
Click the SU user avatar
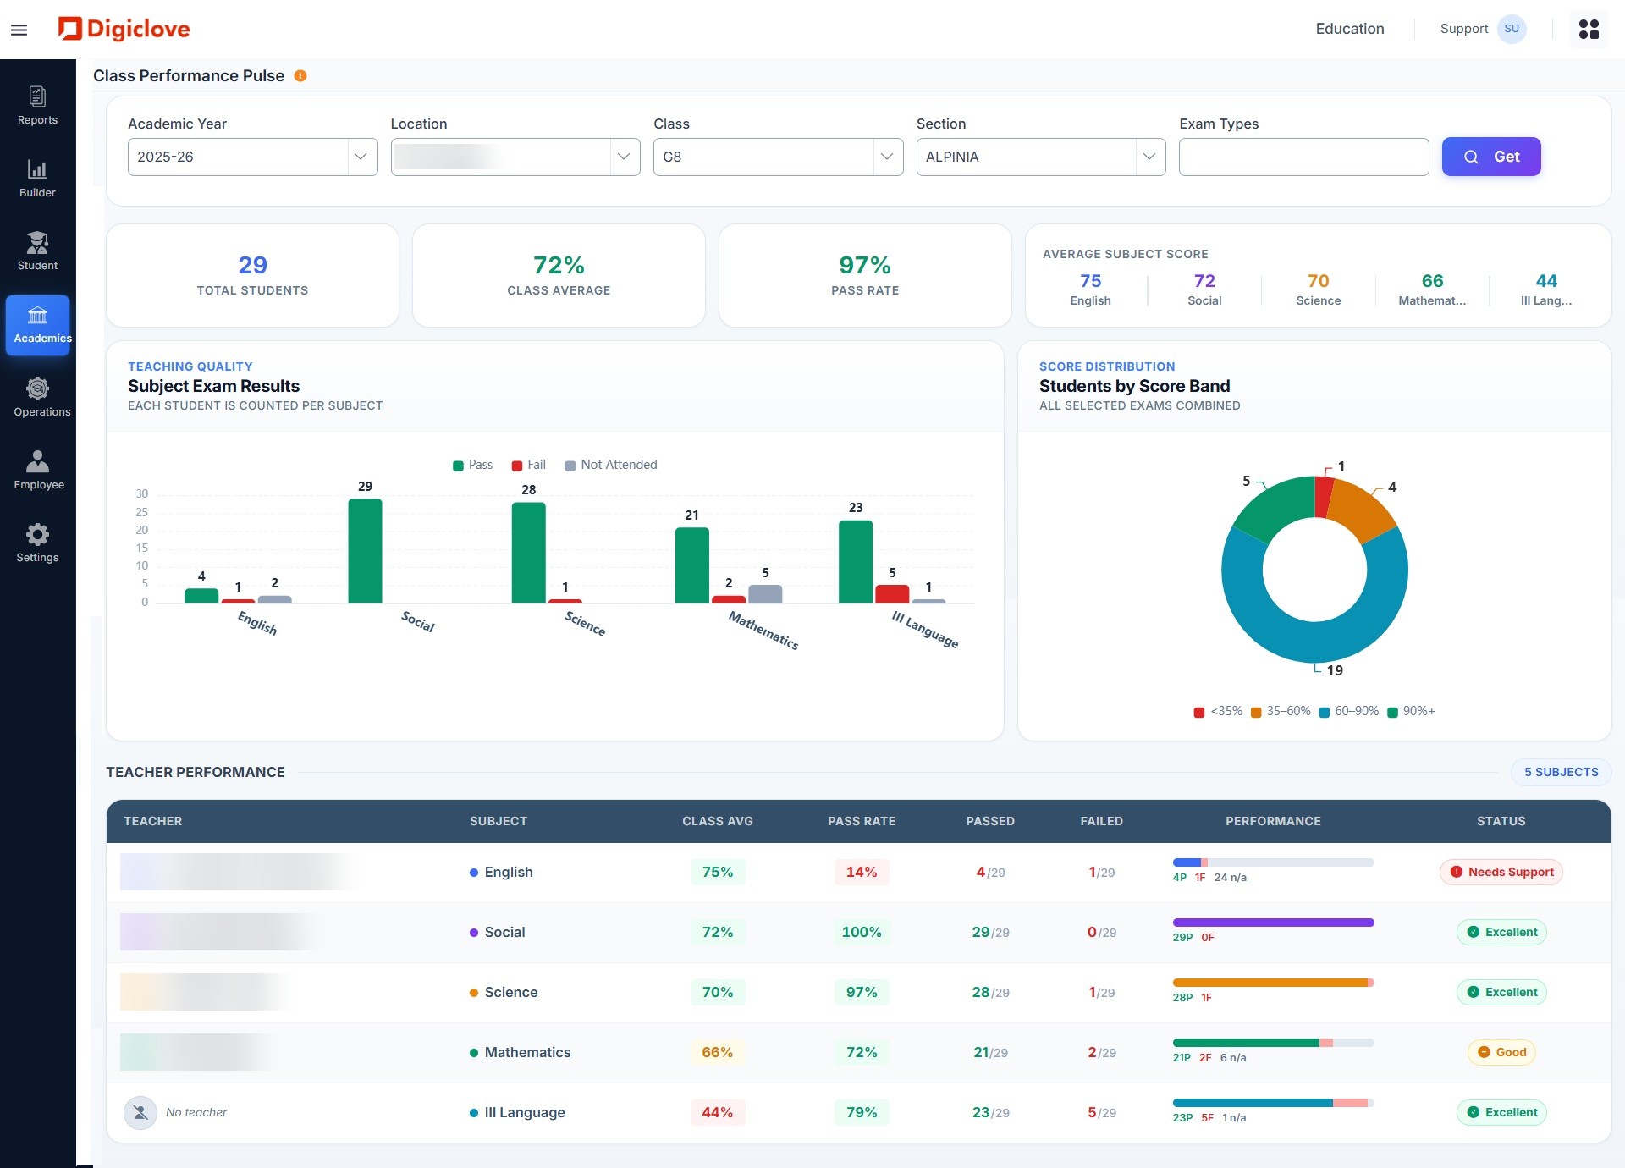pos(1512,29)
